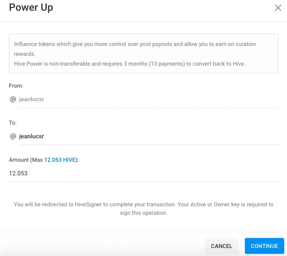Viewport: 287px width, 256px height.
Task: Cancel the Power Up operation
Action: (x=221, y=246)
